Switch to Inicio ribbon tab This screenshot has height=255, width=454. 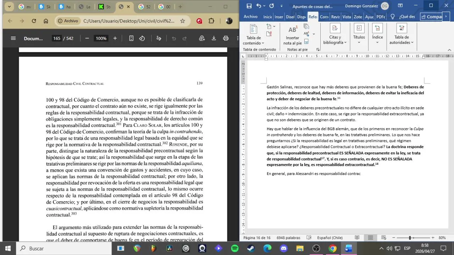(267, 17)
